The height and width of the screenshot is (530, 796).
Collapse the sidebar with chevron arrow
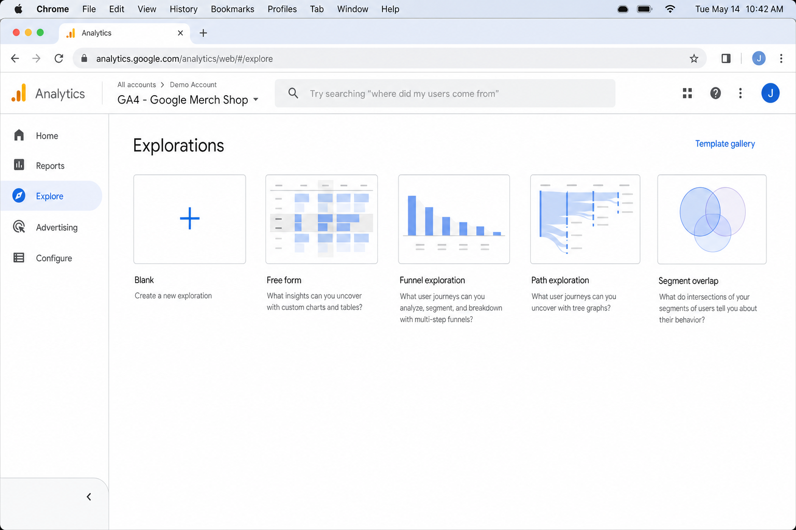(x=89, y=497)
